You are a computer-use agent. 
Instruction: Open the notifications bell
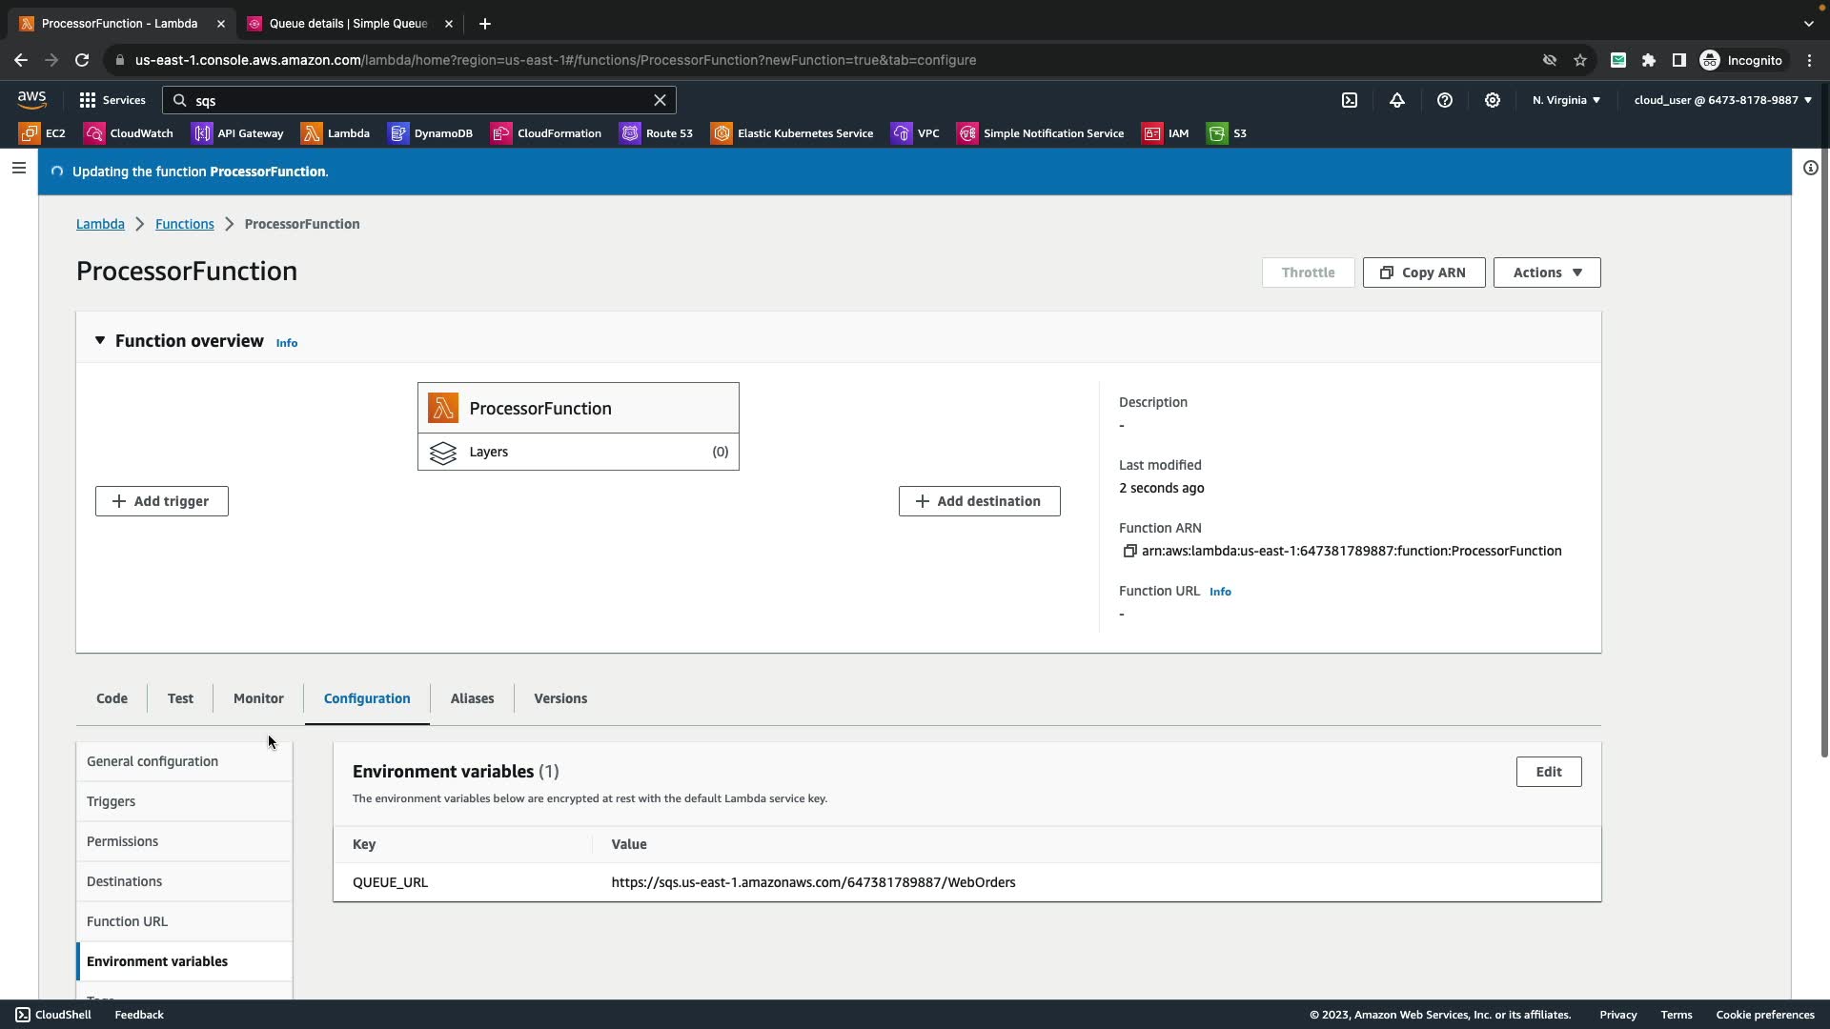1397,100
